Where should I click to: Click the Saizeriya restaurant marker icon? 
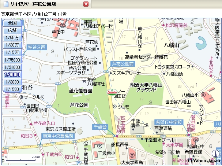[112, 92]
